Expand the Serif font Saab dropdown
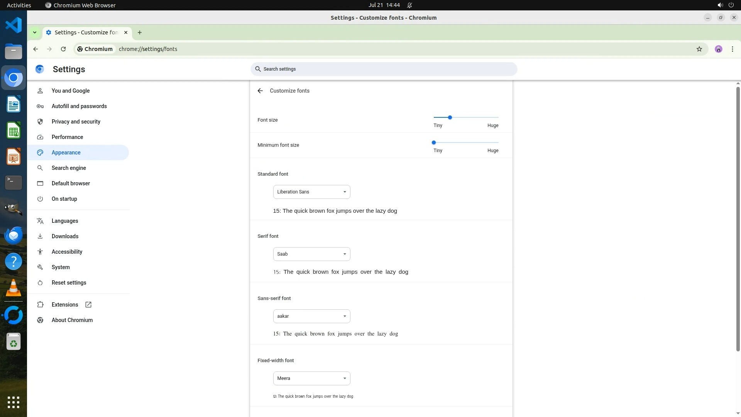The image size is (741, 417). tap(311, 254)
